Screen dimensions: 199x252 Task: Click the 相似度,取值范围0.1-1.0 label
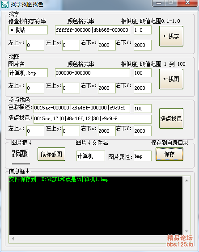tap(151, 21)
